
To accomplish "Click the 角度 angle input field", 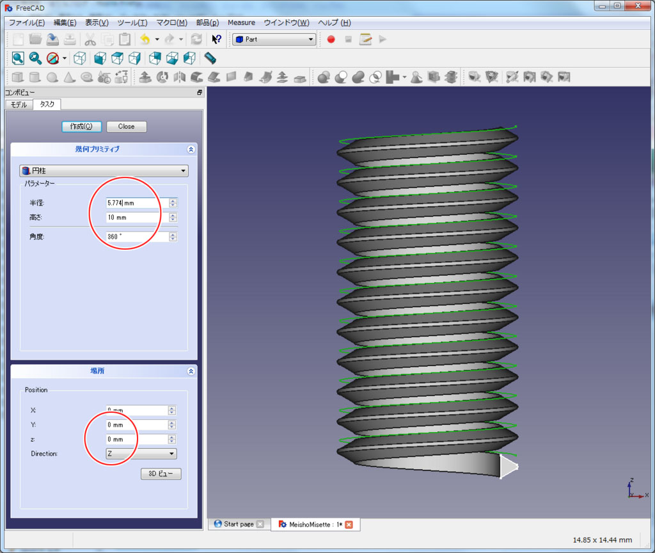I will coord(138,237).
